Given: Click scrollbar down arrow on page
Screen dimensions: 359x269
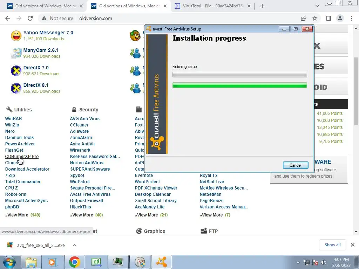Looking at the screenshot, I should pyautogui.click(x=356, y=232).
